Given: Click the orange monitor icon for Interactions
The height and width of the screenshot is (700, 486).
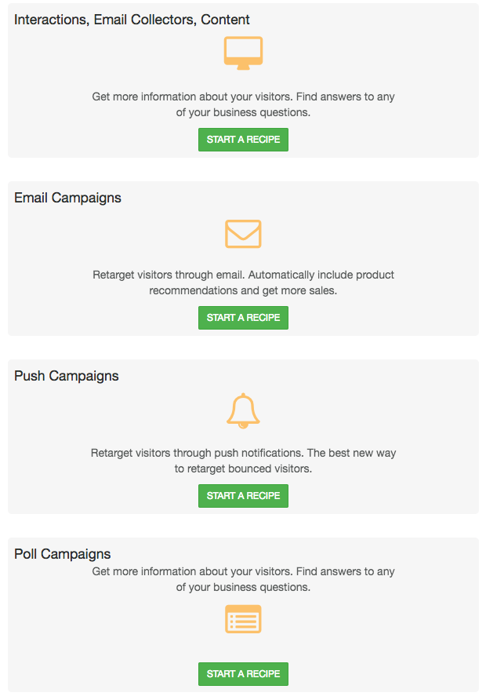Looking at the screenshot, I should pyautogui.click(x=243, y=53).
